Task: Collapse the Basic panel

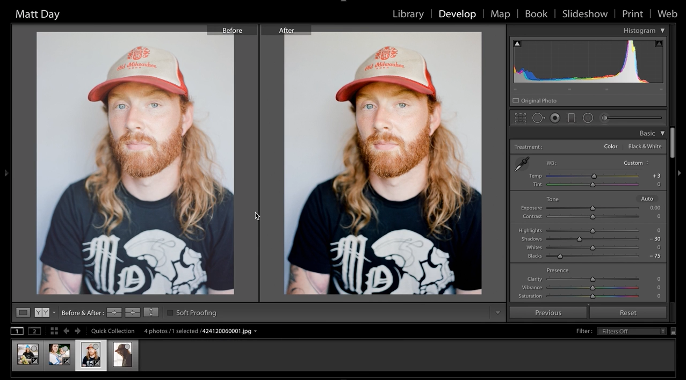Action: pyautogui.click(x=662, y=133)
